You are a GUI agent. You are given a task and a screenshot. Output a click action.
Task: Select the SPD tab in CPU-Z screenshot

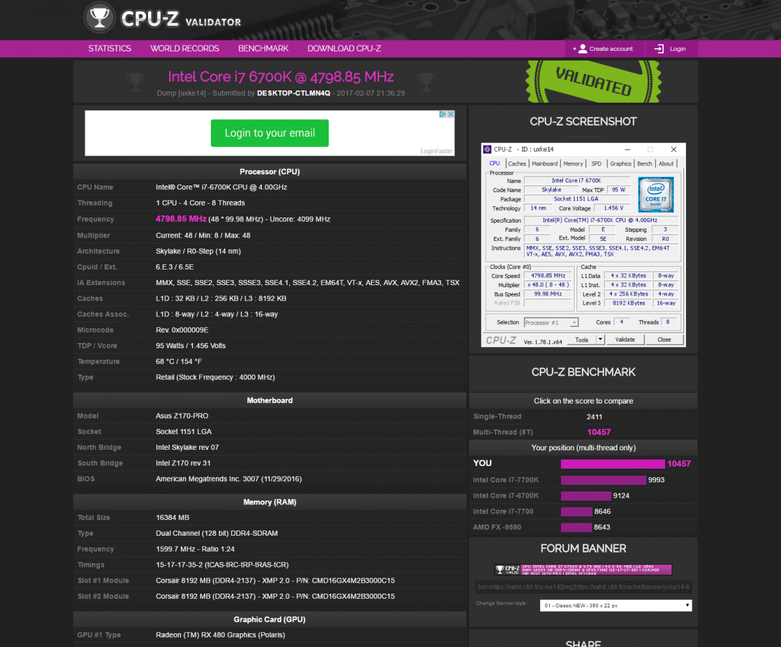click(597, 163)
